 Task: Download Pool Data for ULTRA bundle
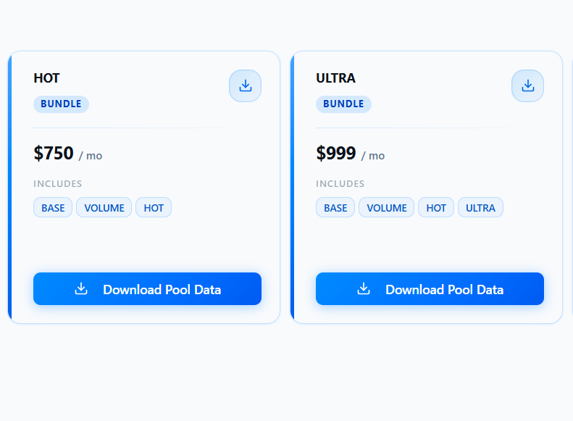coord(430,288)
